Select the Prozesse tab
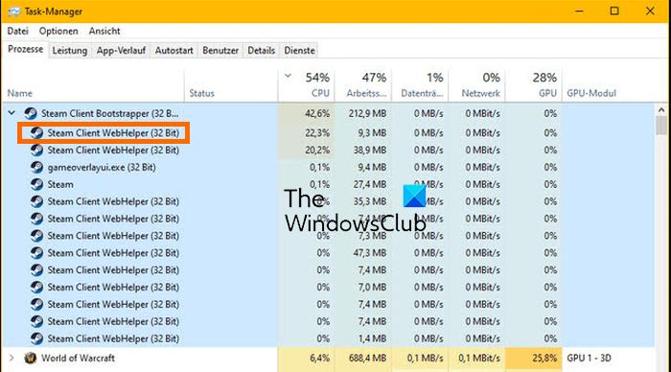Viewport: 671px width, 372px height. pos(26,49)
